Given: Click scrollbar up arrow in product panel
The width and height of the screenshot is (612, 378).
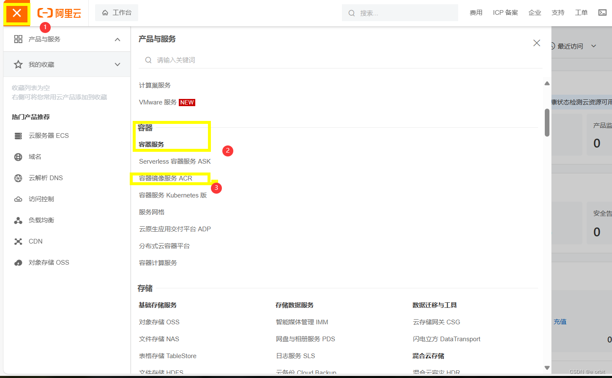Looking at the screenshot, I should 547,84.
